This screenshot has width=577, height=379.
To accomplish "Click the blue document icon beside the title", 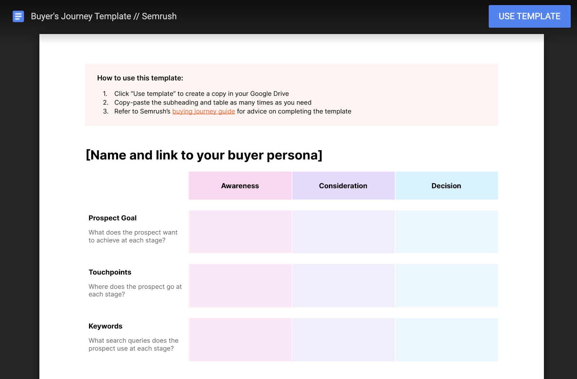I will click(18, 16).
